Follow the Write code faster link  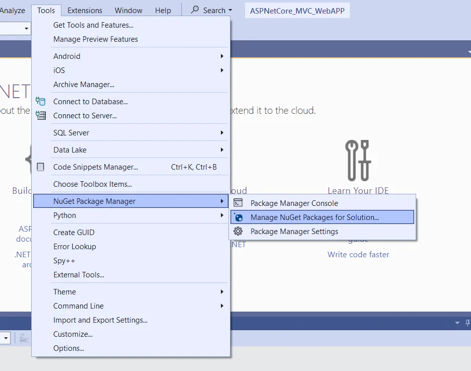tap(358, 254)
